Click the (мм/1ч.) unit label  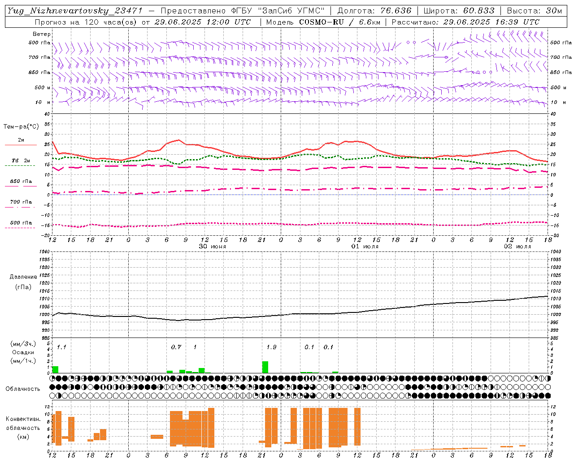(x=23, y=361)
